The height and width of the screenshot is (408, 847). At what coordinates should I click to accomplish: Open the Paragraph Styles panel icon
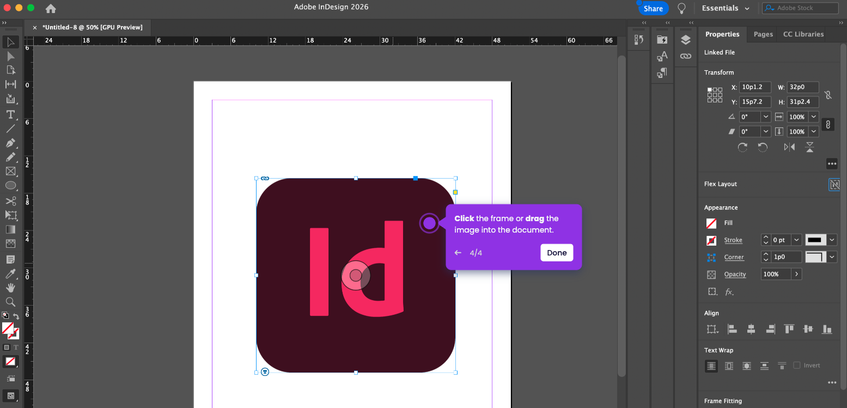tap(662, 72)
